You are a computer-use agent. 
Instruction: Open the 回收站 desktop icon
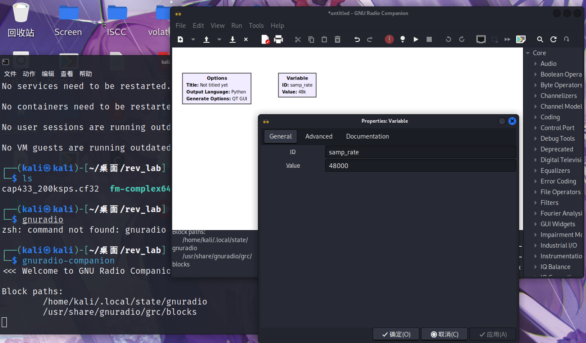[21, 20]
